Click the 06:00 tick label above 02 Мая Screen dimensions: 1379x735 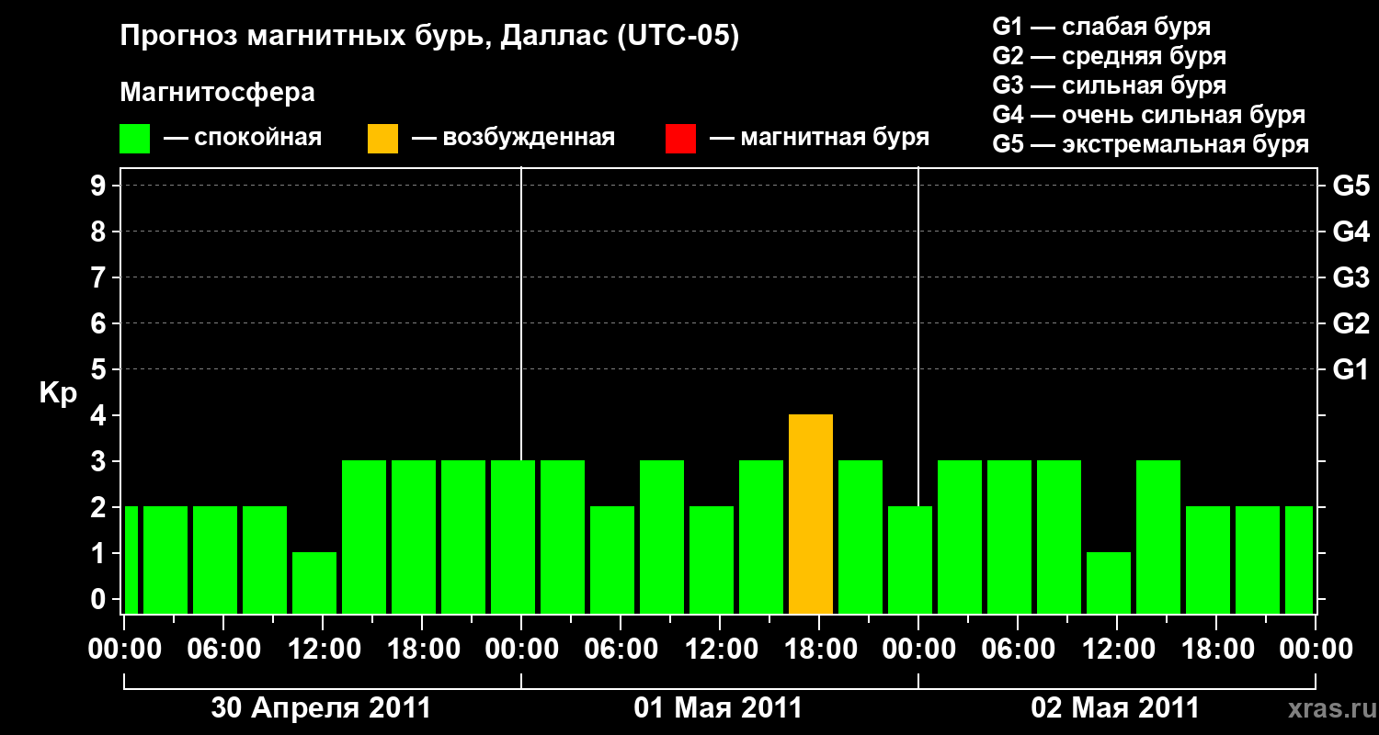1018,650
